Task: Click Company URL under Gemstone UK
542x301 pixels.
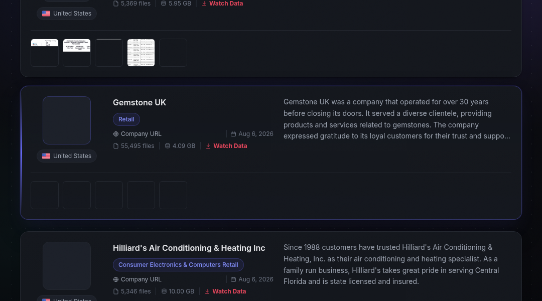Action: 137,134
